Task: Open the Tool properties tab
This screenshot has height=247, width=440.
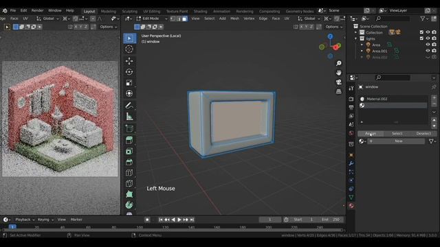Action: 351,89
